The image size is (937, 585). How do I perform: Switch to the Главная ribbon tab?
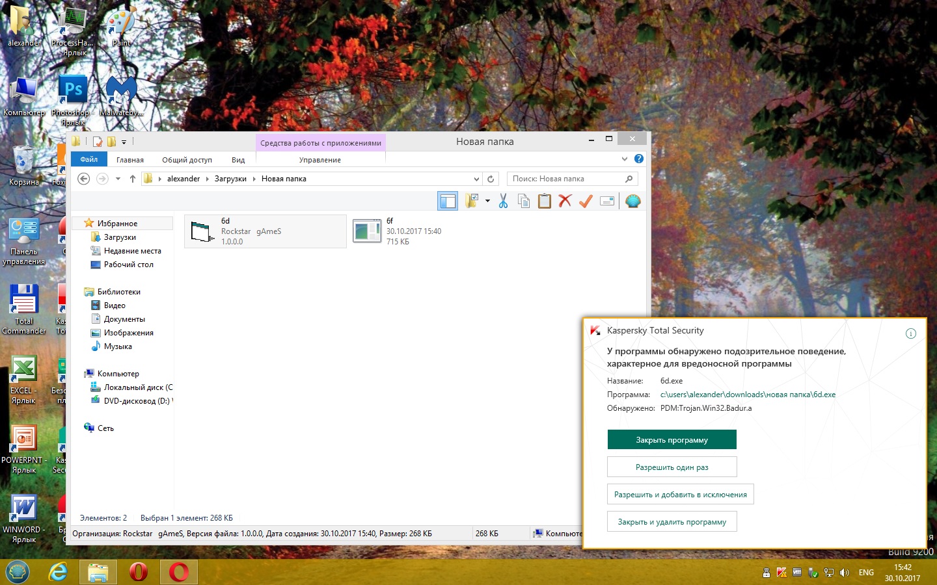[x=130, y=159]
